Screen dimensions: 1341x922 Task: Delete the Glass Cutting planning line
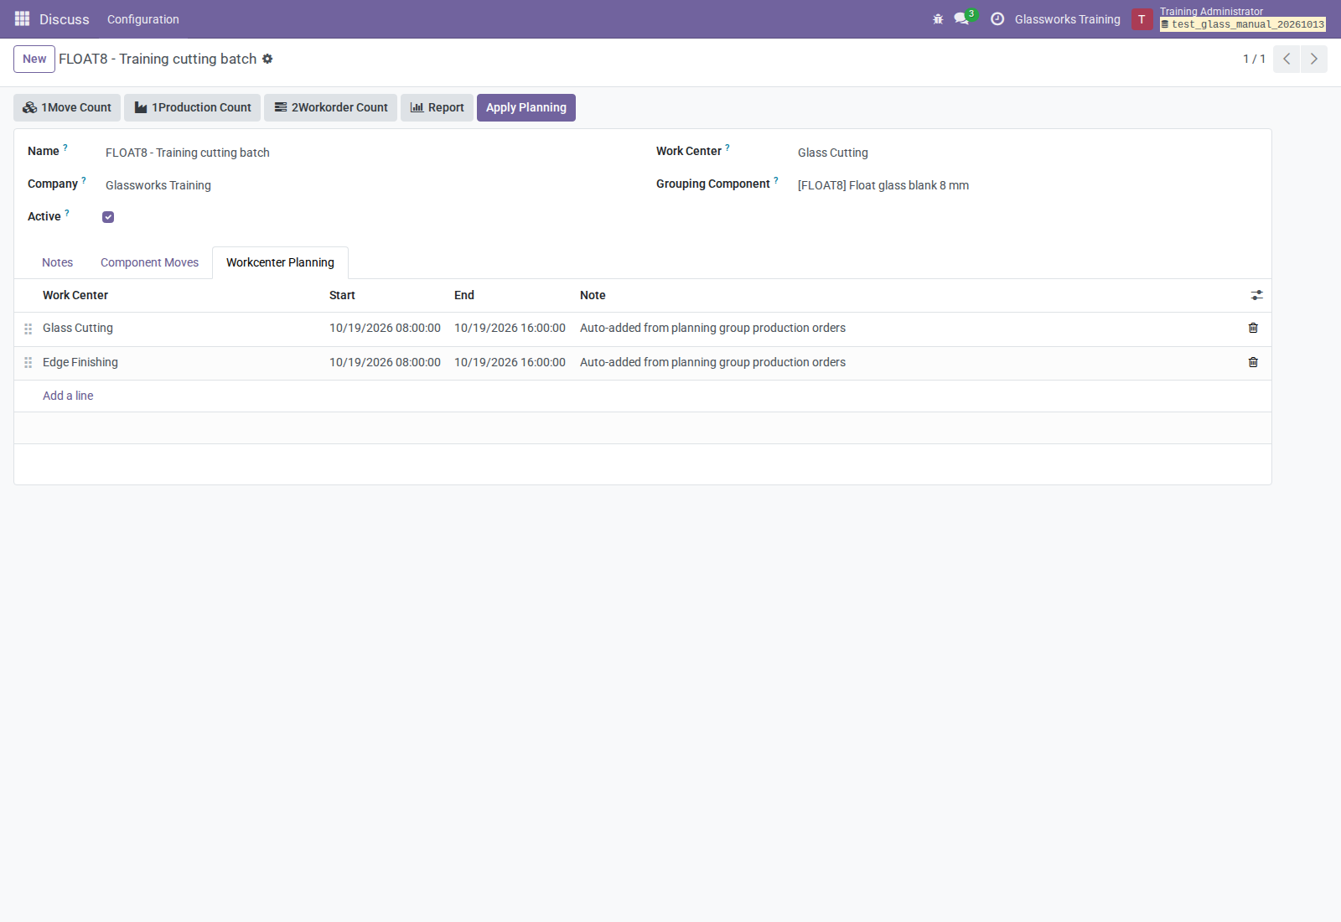1253,328
